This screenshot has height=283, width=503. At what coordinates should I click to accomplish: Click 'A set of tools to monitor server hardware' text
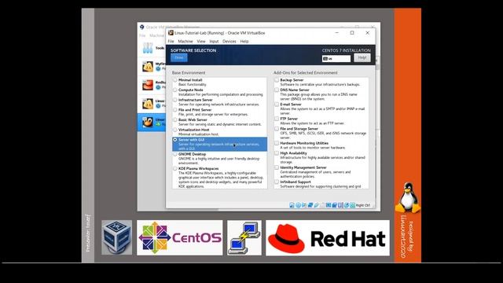pos(313,148)
